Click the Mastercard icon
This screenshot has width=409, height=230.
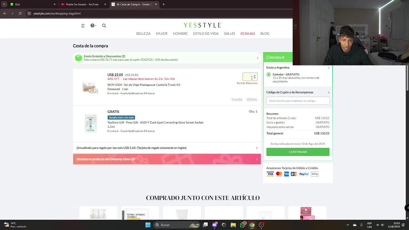[279, 174]
